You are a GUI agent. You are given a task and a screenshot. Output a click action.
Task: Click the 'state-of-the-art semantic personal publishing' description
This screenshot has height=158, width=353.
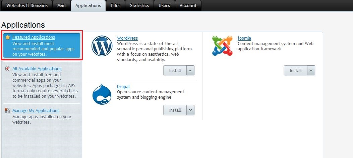click(x=155, y=52)
